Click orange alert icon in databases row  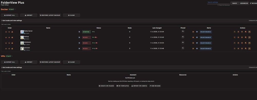[193, 43]
